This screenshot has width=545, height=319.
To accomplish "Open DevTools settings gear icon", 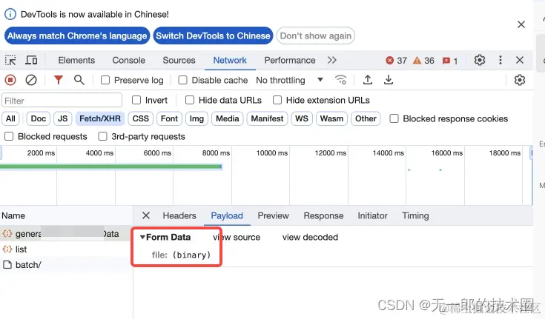I will pos(480,60).
